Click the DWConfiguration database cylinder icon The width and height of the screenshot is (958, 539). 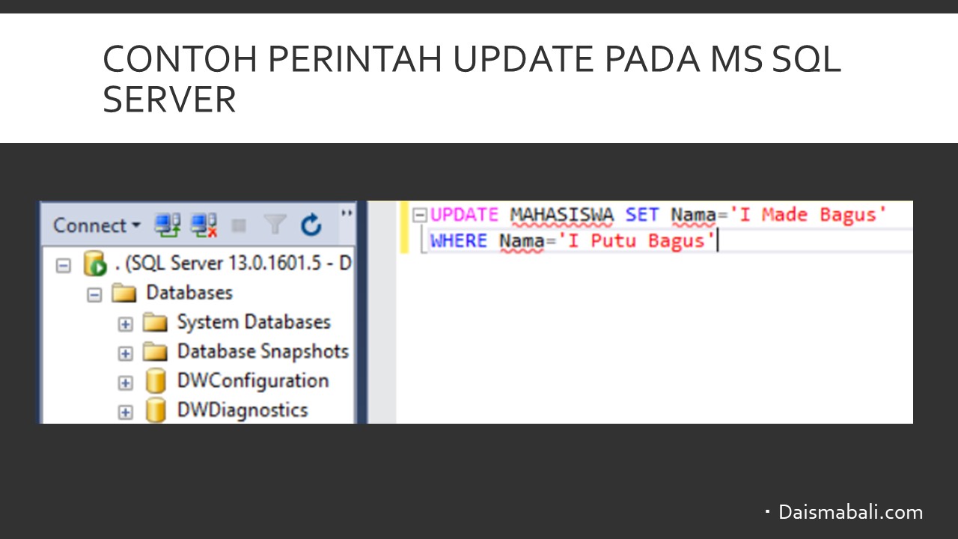(155, 382)
